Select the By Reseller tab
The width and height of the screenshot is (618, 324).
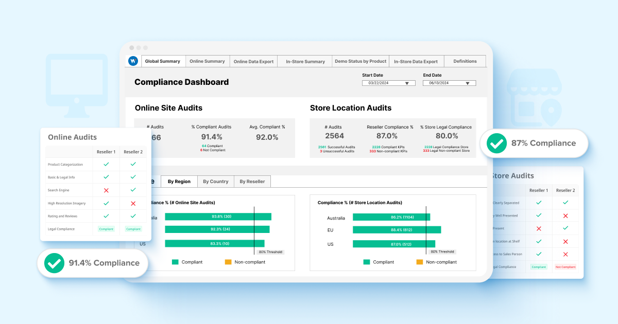tap(252, 182)
